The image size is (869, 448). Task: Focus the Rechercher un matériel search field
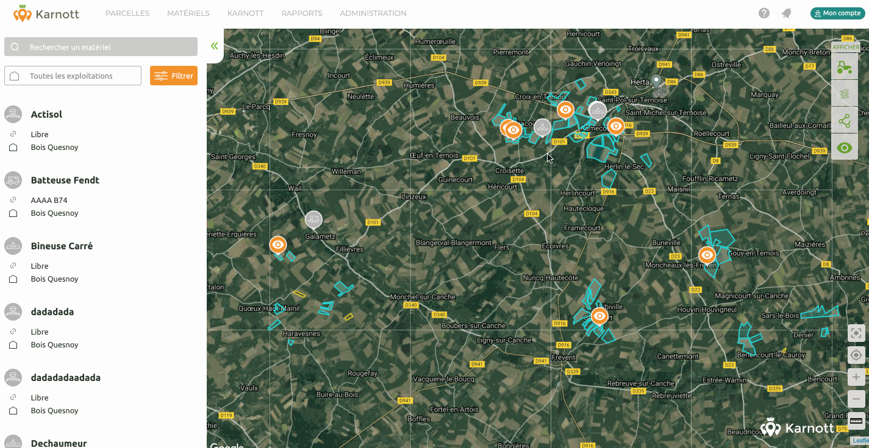101,47
